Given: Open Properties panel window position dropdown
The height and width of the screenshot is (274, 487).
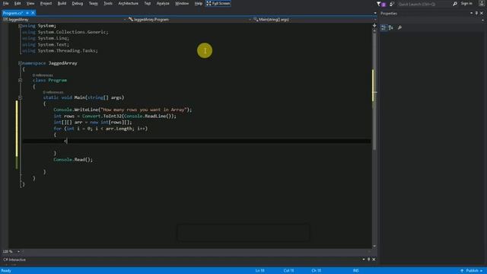Looking at the screenshot, I should click(x=471, y=14).
